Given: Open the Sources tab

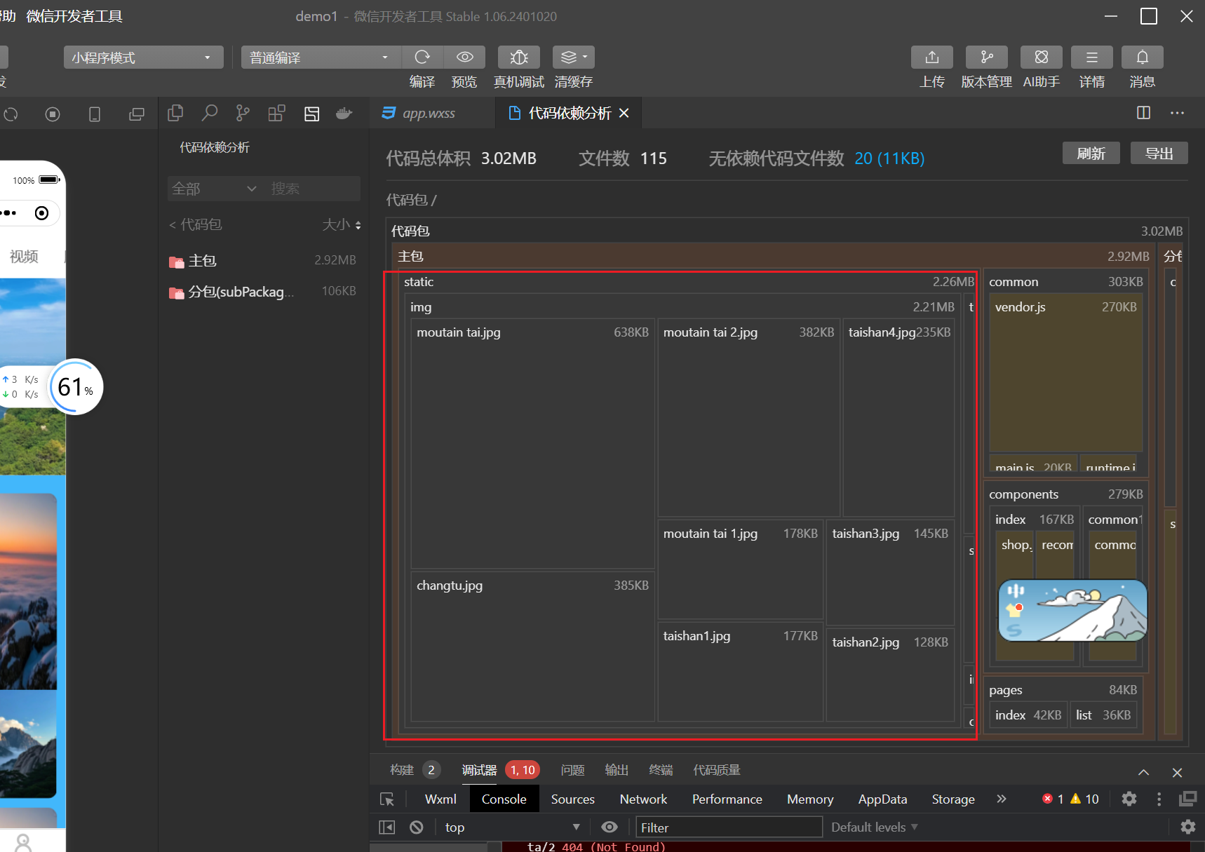Looking at the screenshot, I should (572, 799).
